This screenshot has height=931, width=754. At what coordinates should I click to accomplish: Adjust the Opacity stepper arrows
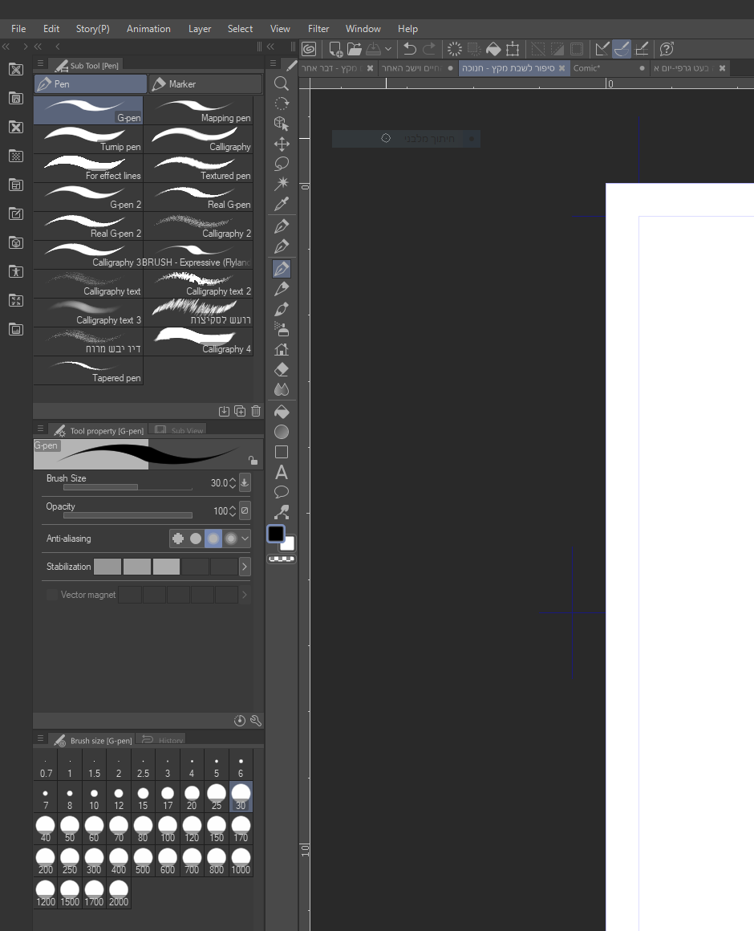[x=233, y=510]
